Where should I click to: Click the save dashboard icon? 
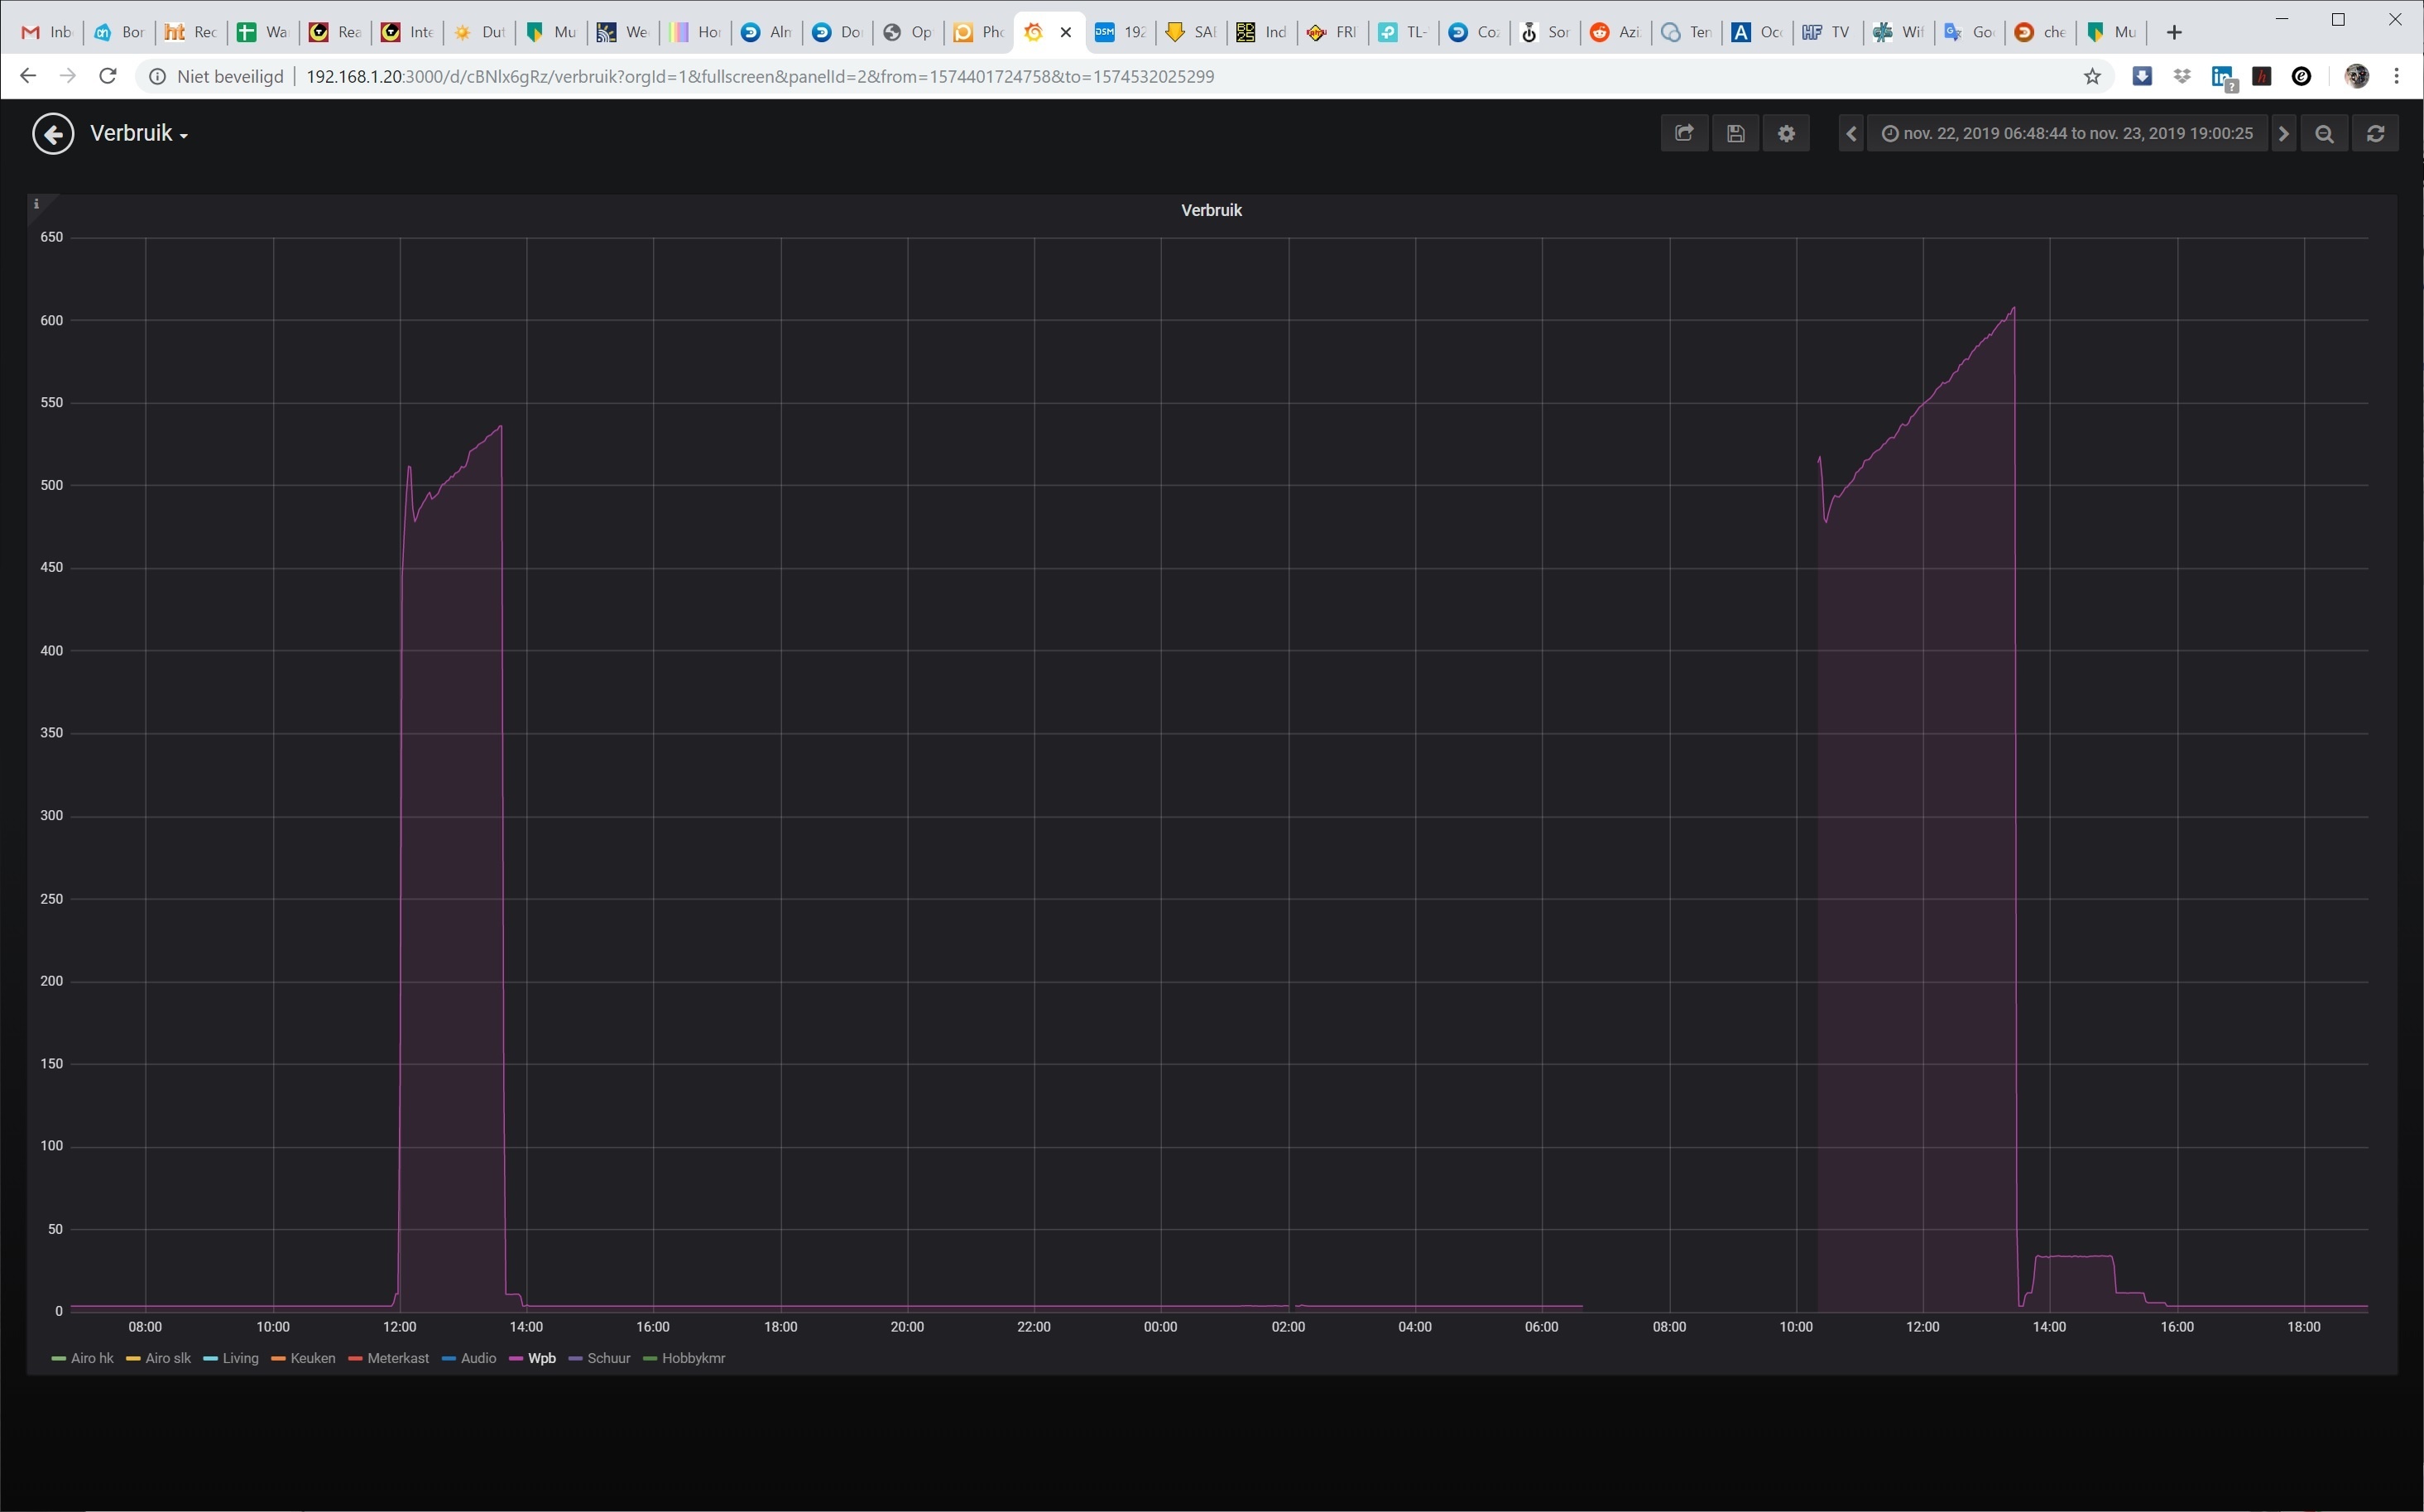[1736, 134]
